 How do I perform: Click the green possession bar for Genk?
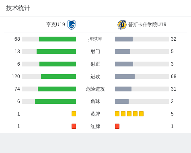pos(58,39)
